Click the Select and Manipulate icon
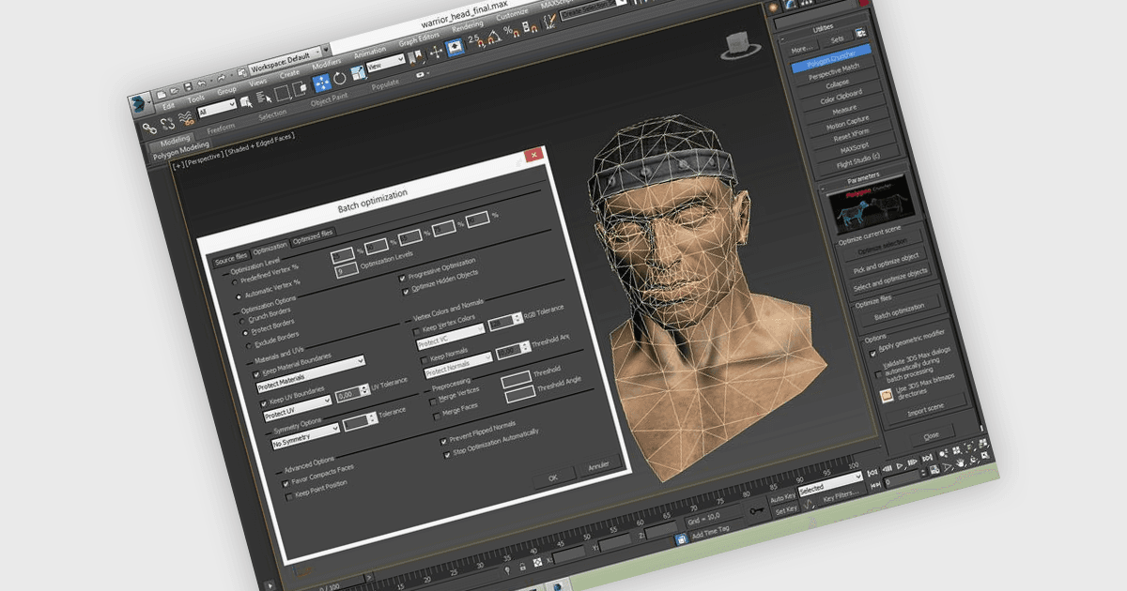1127x591 pixels. pos(436,52)
